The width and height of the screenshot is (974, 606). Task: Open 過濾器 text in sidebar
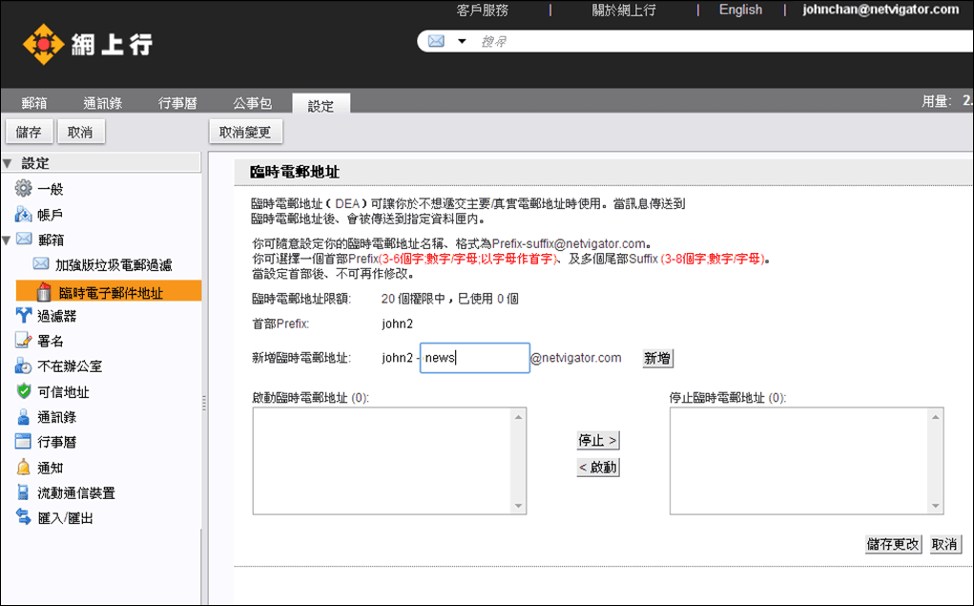point(57,317)
